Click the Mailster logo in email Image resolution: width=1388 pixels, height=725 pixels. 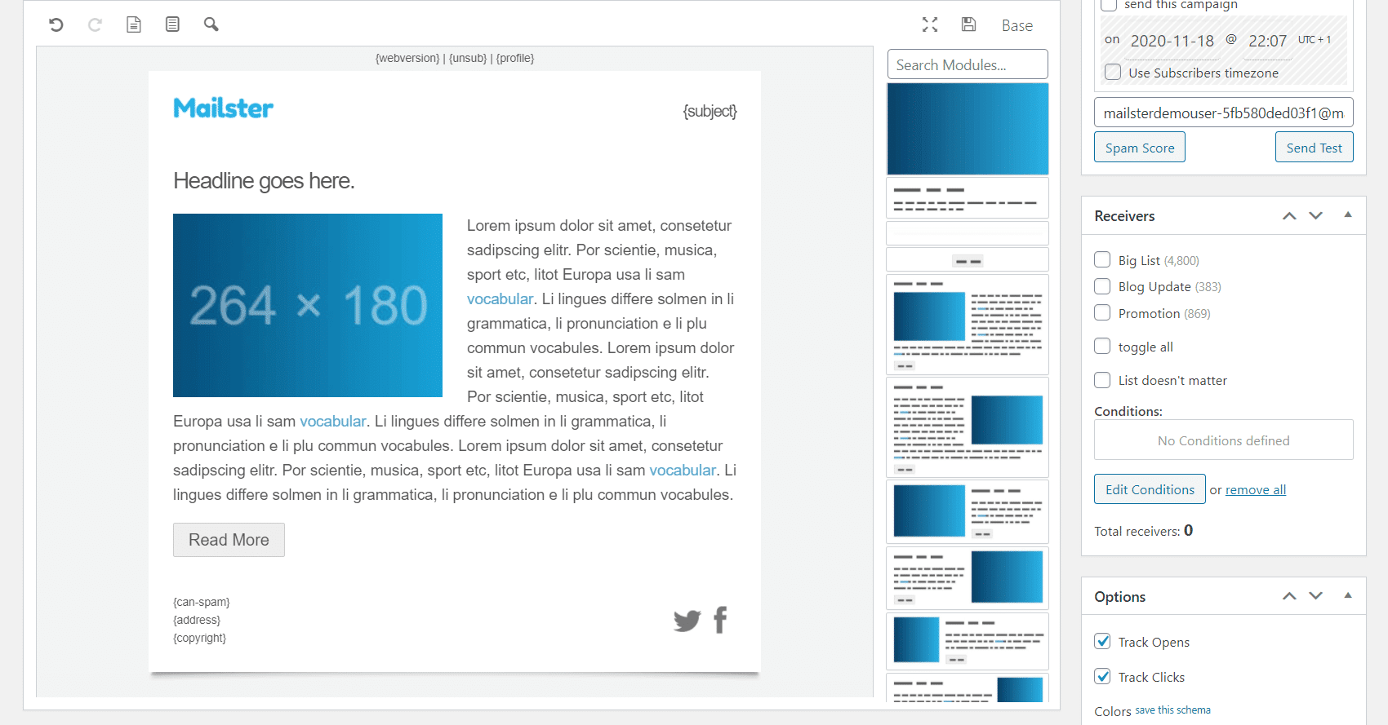(x=223, y=108)
